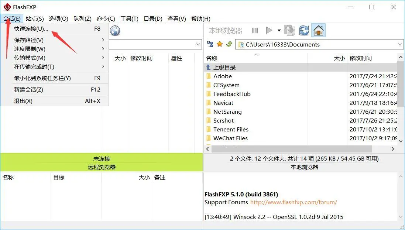This screenshot has height=230, width=405.
Task: Open the 命令(C) menu
Action: (106, 18)
